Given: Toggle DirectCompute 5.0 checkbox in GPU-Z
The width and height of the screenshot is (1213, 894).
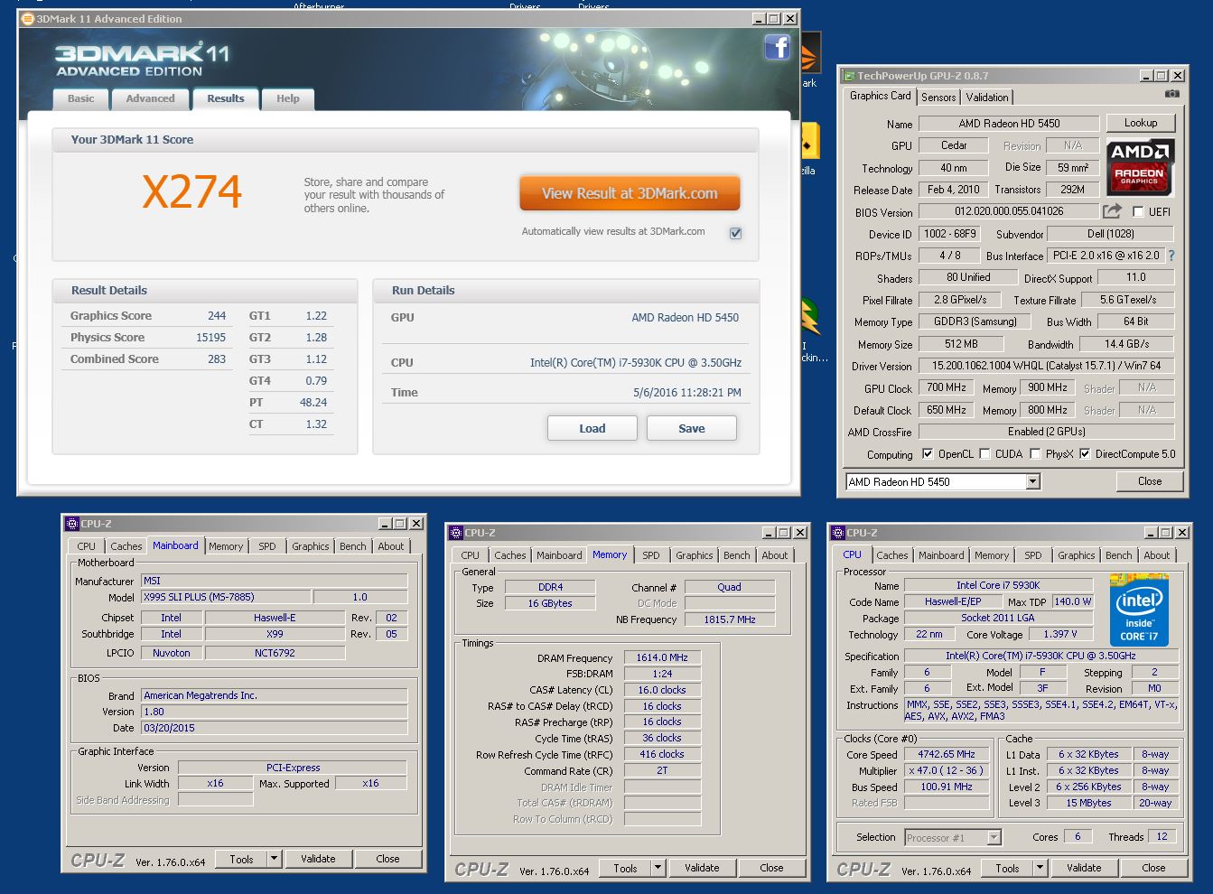Looking at the screenshot, I should pyautogui.click(x=1085, y=454).
